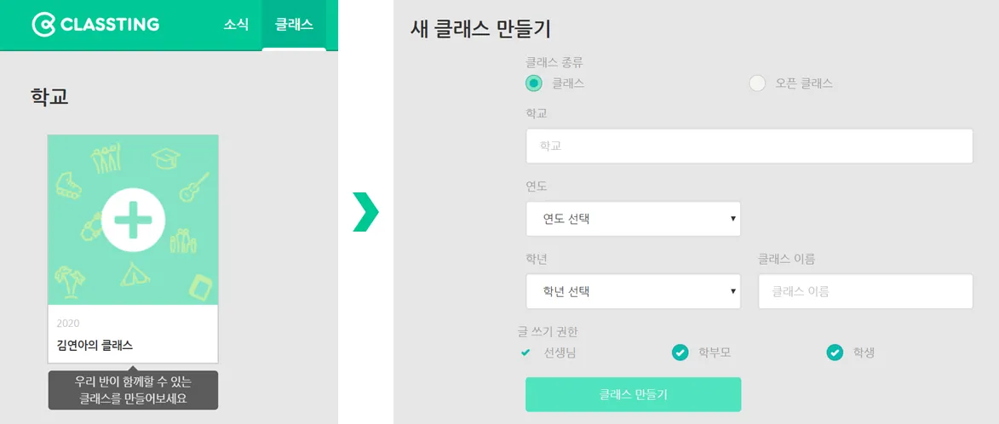999x424 pixels.
Task: Click the guitar doodle icon
Action: [x=194, y=186]
